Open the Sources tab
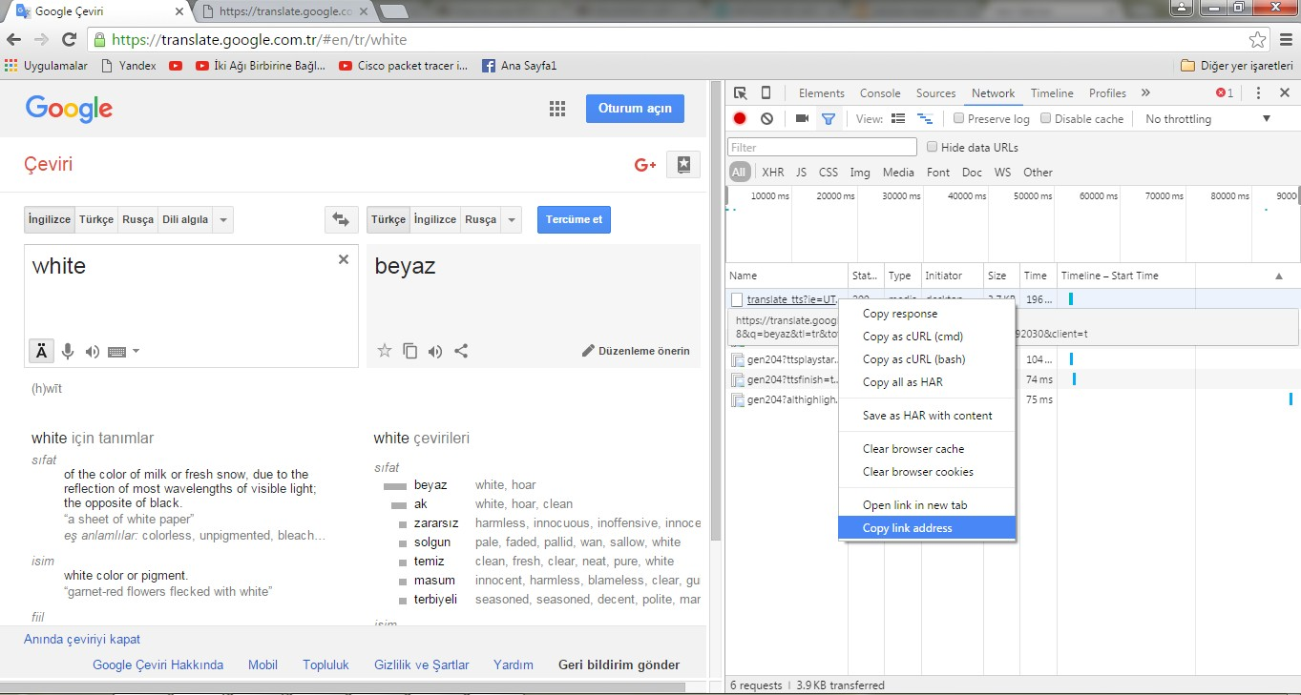 [x=935, y=93]
